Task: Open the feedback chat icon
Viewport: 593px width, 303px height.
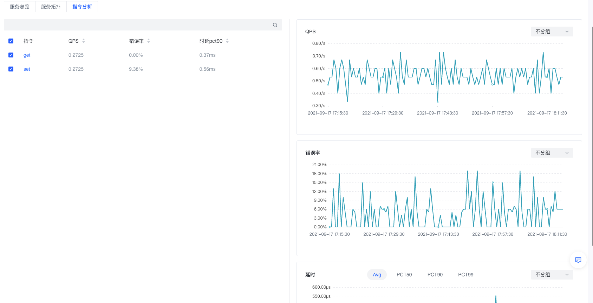Action: pyautogui.click(x=578, y=260)
